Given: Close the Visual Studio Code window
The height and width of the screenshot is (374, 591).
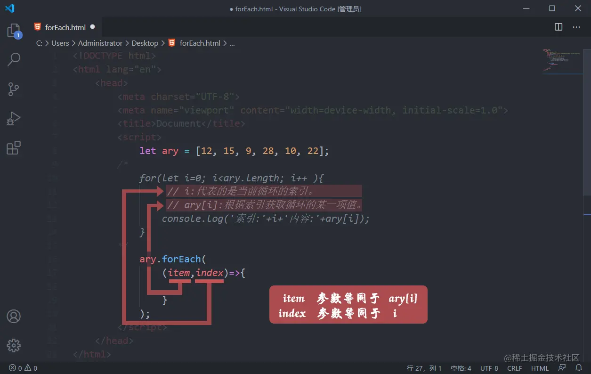Looking at the screenshot, I should pos(578,8).
